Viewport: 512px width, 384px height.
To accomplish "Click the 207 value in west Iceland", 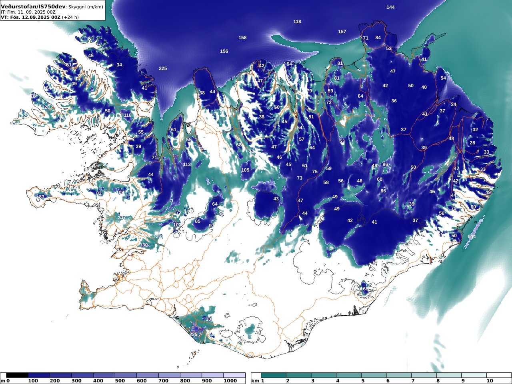I will click(122, 218).
